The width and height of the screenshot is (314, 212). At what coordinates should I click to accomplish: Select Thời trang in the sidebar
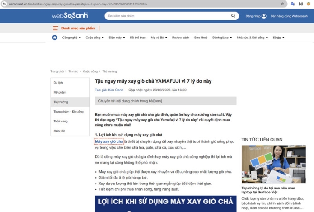pyautogui.click(x=70, y=121)
